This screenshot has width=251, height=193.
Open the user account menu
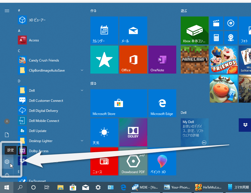pos(7,122)
